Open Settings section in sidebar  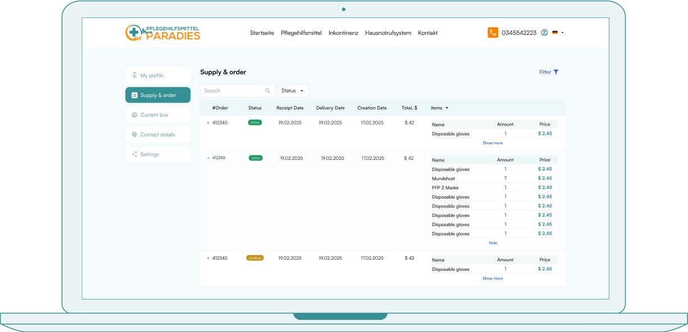click(x=158, y=154)
